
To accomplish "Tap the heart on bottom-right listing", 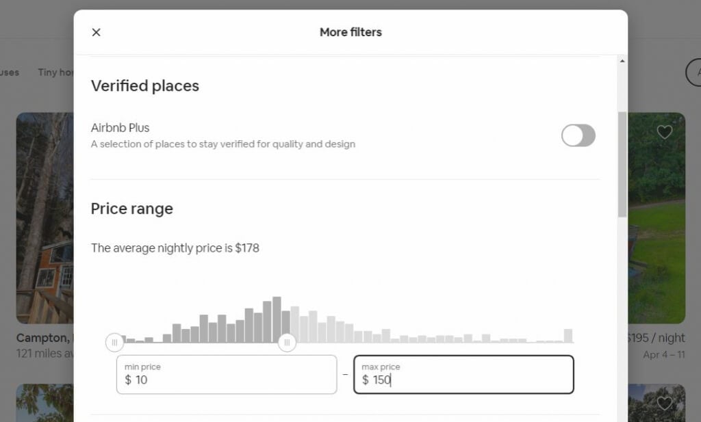I will tap(665, 403).
